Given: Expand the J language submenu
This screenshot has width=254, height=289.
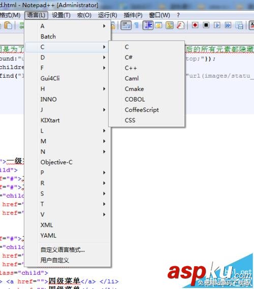Looking at the screenshot, I should point(68,110).
